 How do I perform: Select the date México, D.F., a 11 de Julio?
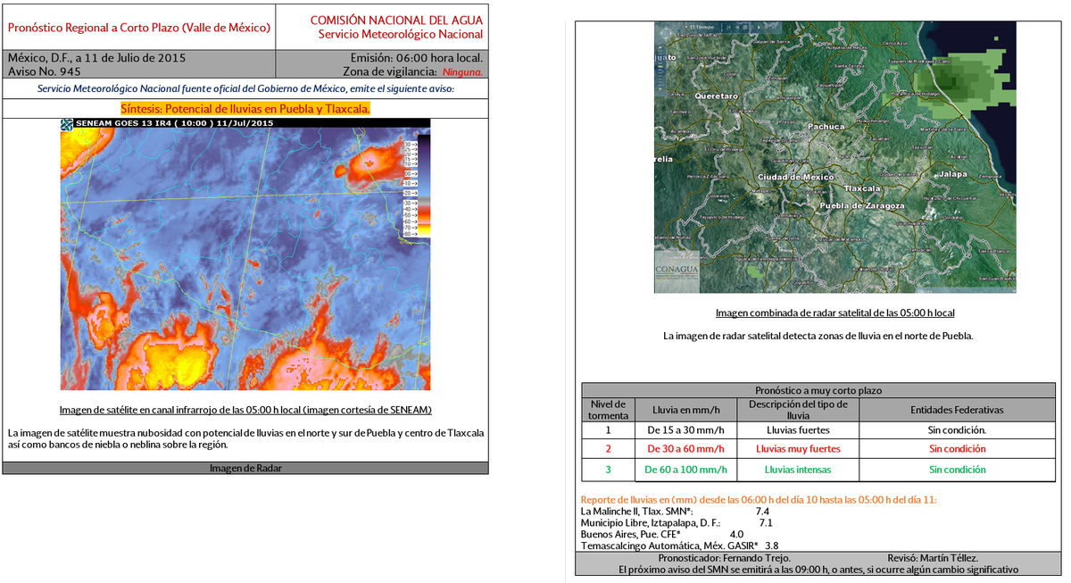point(96,58)
